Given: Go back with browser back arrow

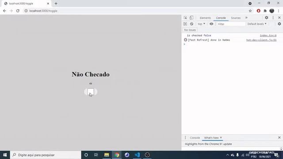Looking at the screenshot, I should coord(4,11).
